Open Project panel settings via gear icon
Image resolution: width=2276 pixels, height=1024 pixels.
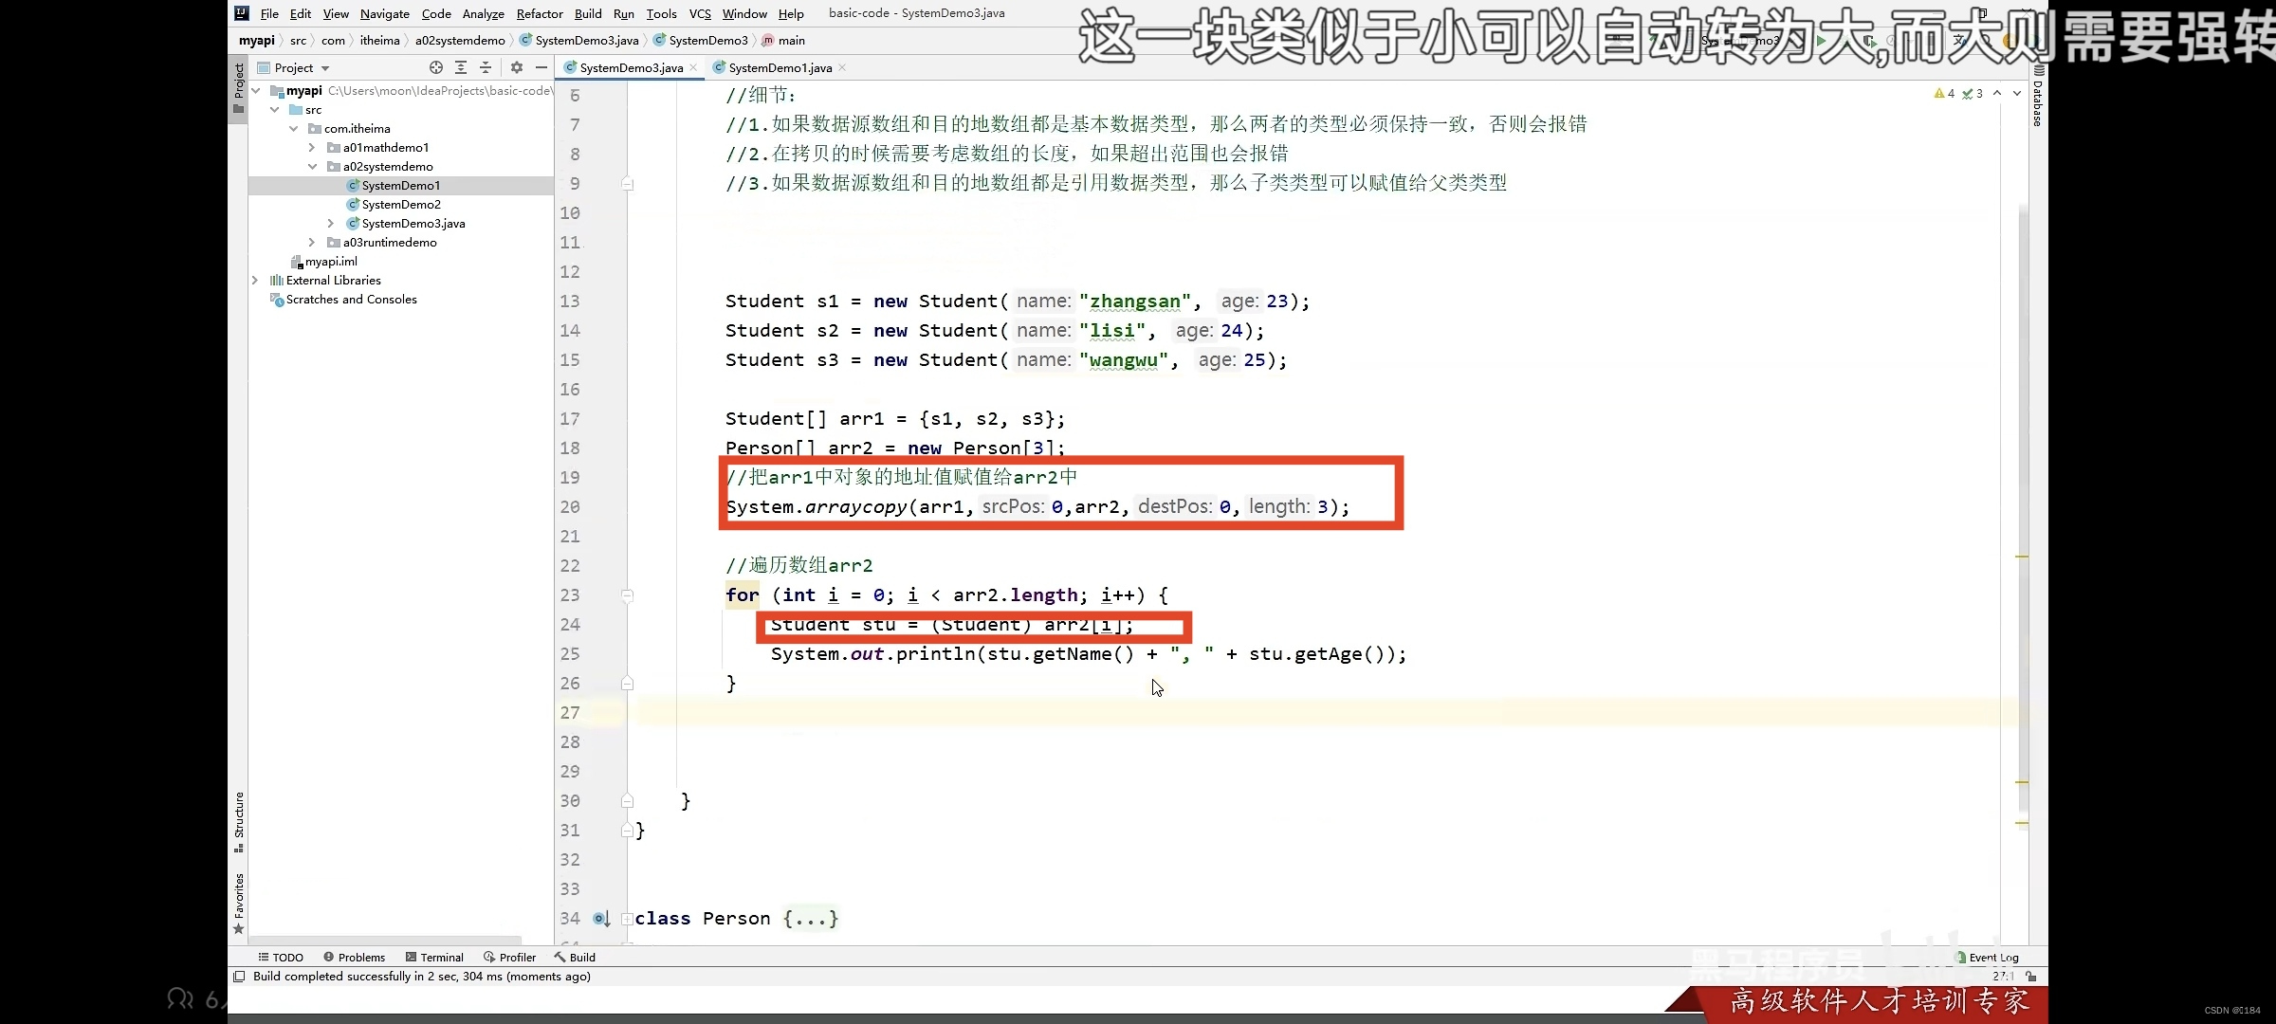tap(516, 67)
